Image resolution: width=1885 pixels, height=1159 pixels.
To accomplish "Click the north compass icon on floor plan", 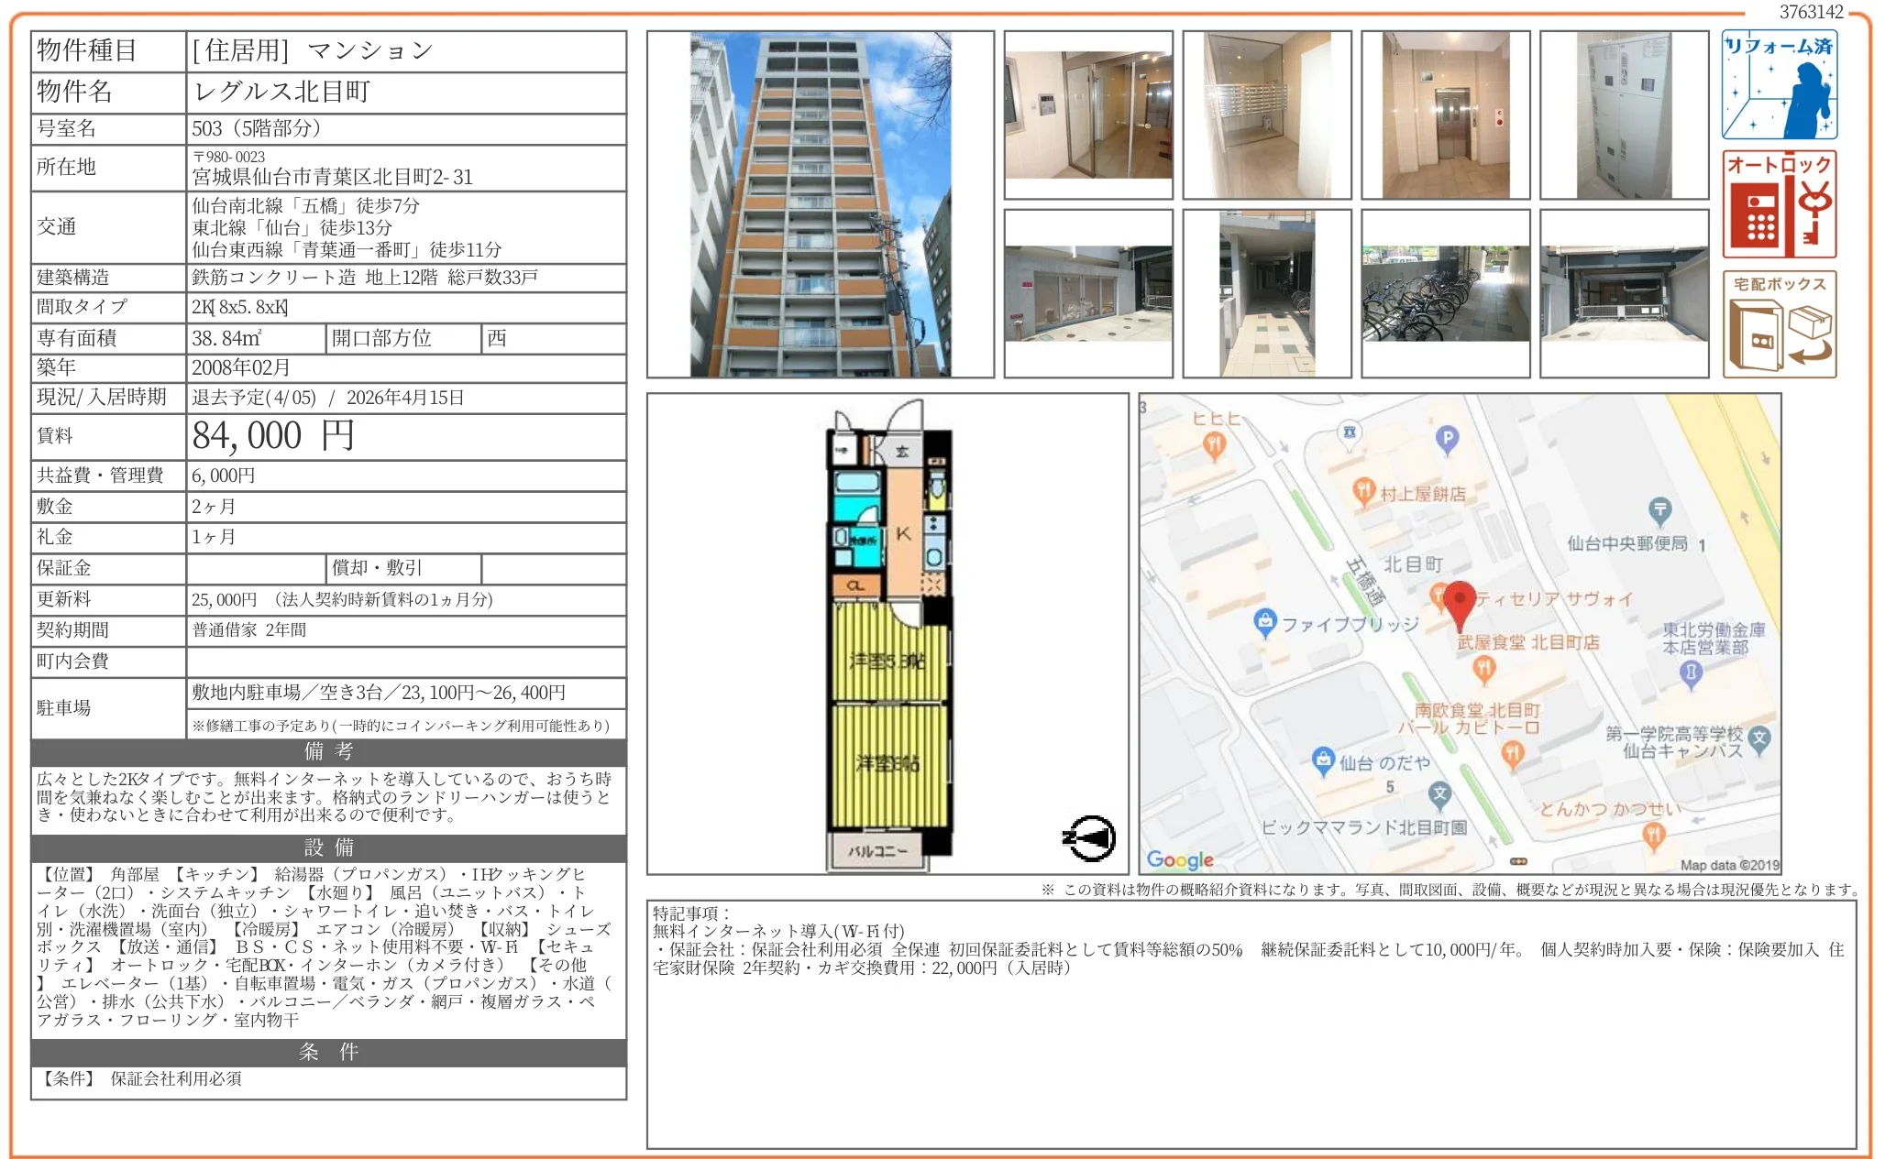I will 1089,837.
